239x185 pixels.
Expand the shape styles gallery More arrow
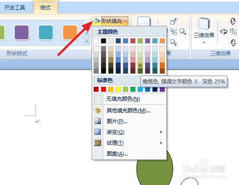87,41
